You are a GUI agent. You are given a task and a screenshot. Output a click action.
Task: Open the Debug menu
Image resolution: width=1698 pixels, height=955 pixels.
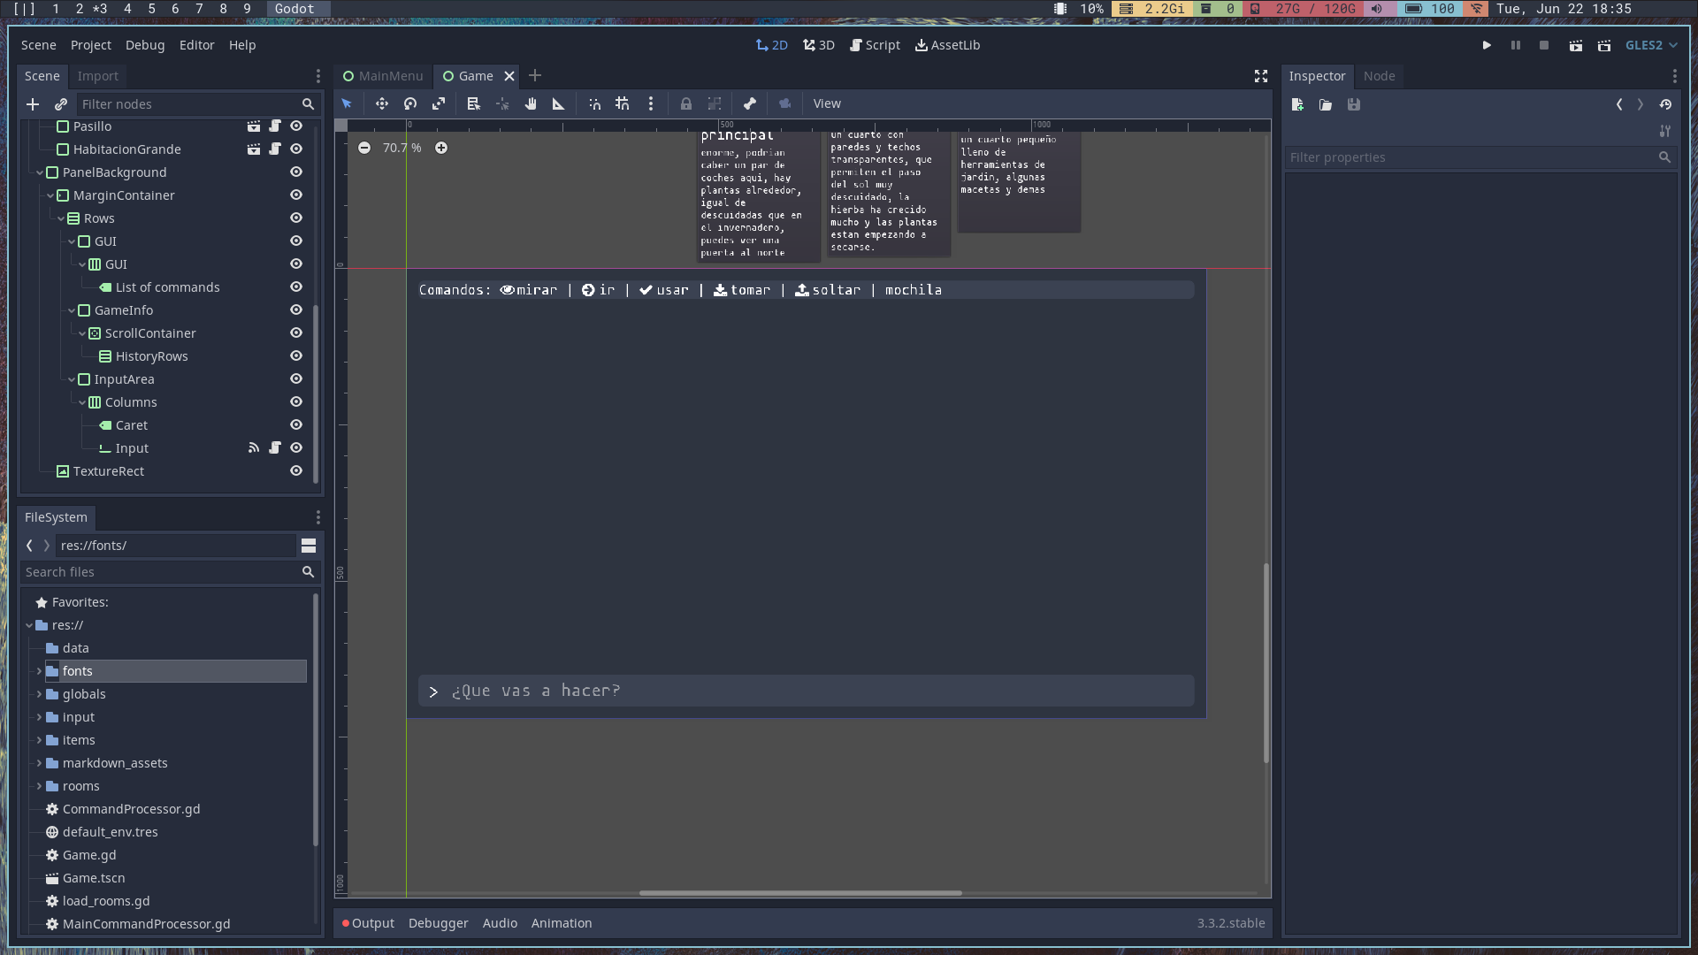145,45
